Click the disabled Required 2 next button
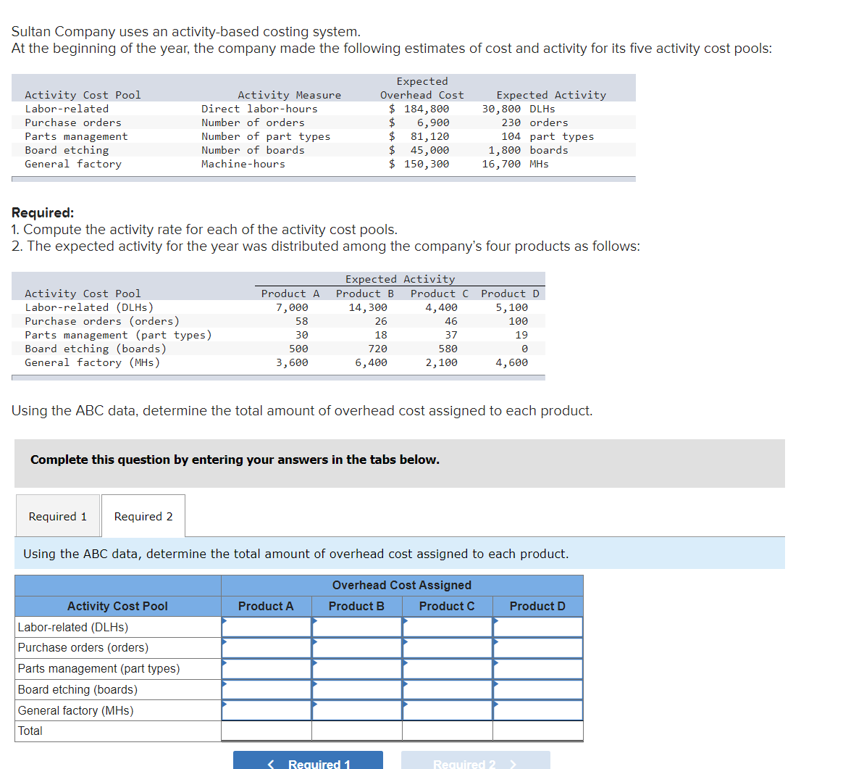This screenshot has height=769, width=843. pyautogui.click(x=475, y=762)
